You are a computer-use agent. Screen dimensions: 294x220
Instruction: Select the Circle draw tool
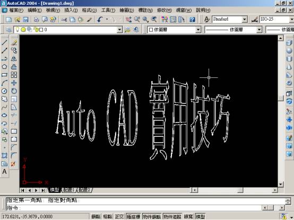[x=4, y=91]
